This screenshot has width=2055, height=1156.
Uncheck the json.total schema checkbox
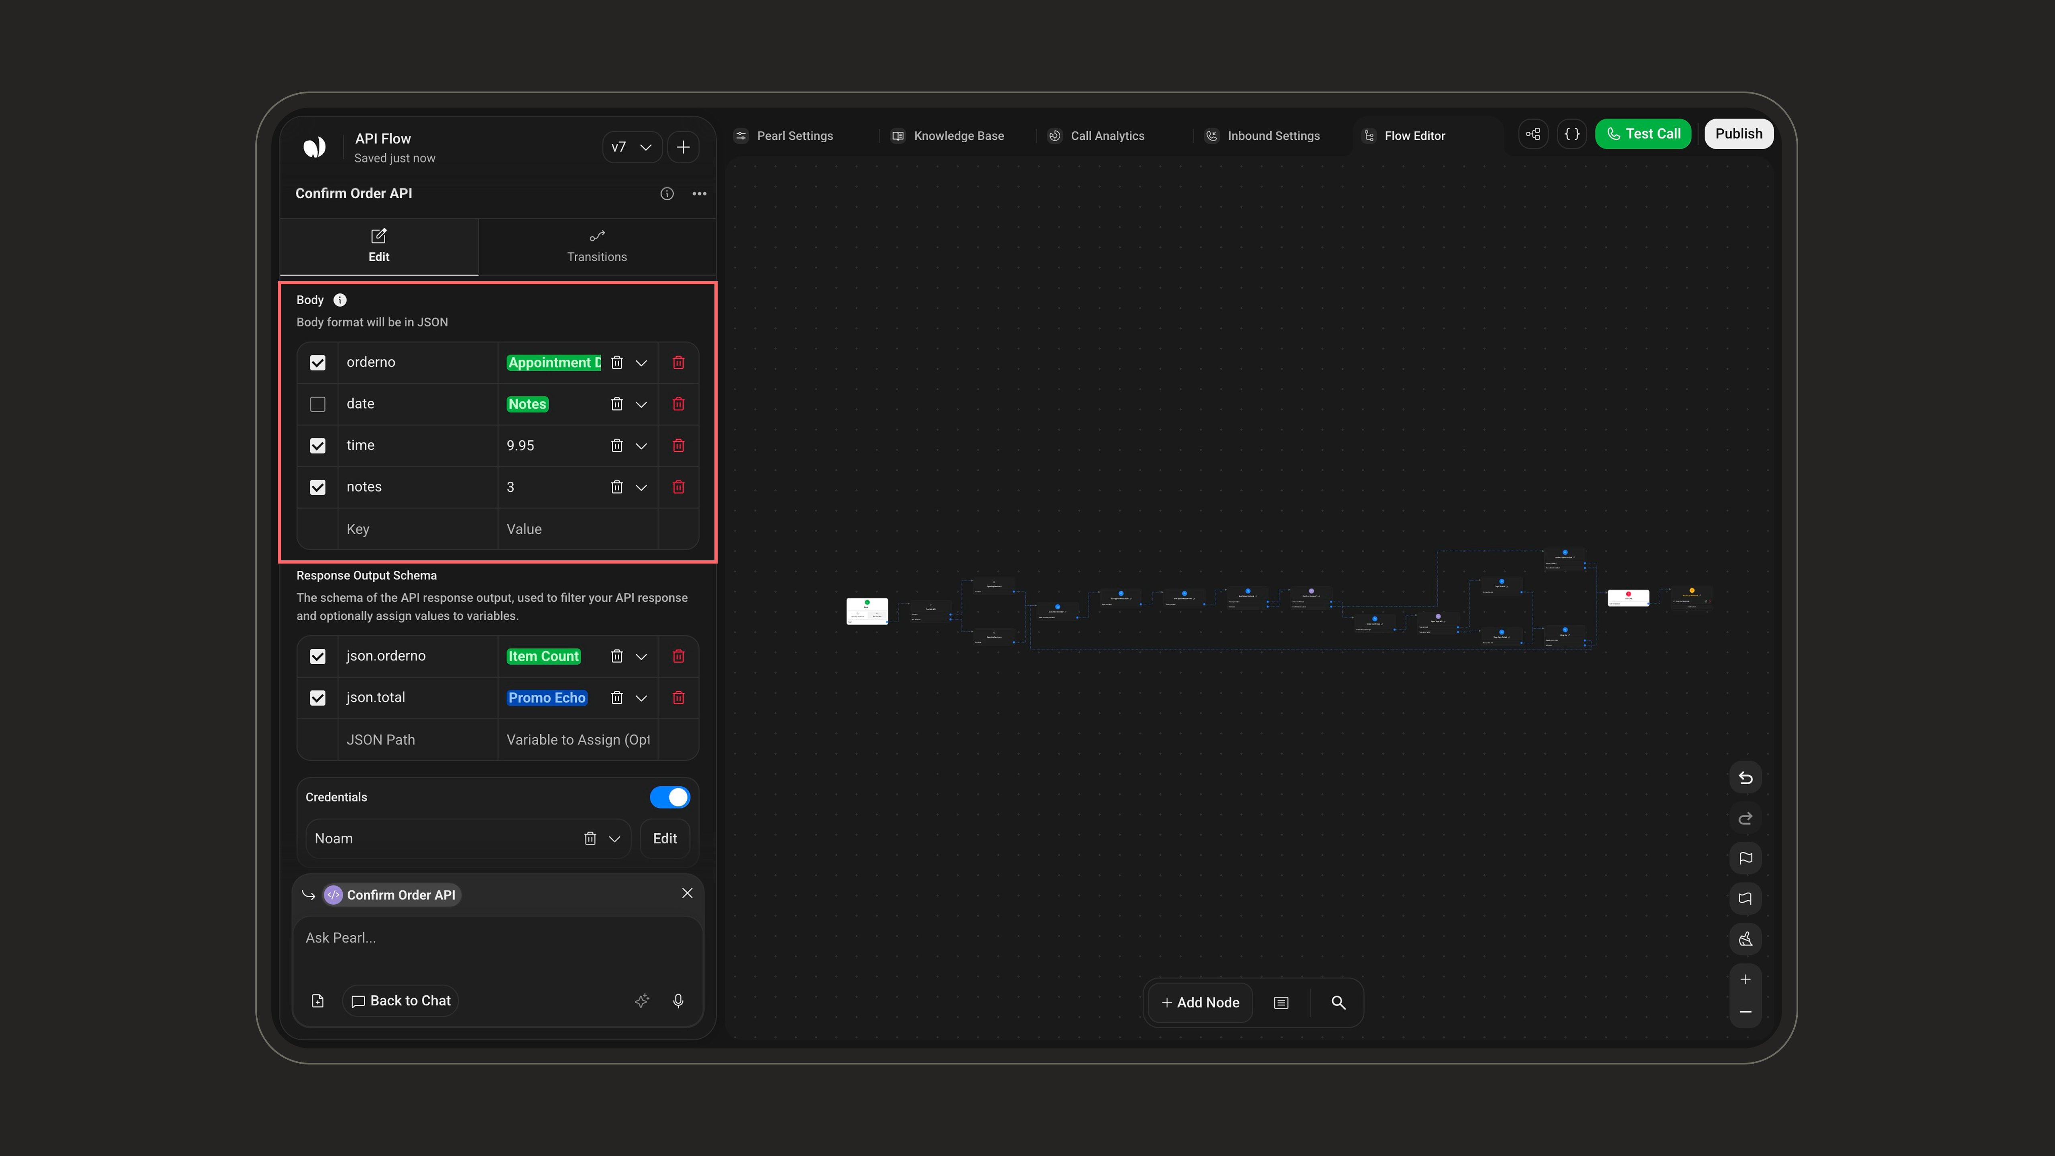[x=317, y=698]
